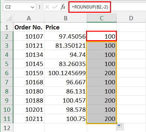Select price cell 100.75
Viewport: 146px width, 132px height.
coord(65,119)
